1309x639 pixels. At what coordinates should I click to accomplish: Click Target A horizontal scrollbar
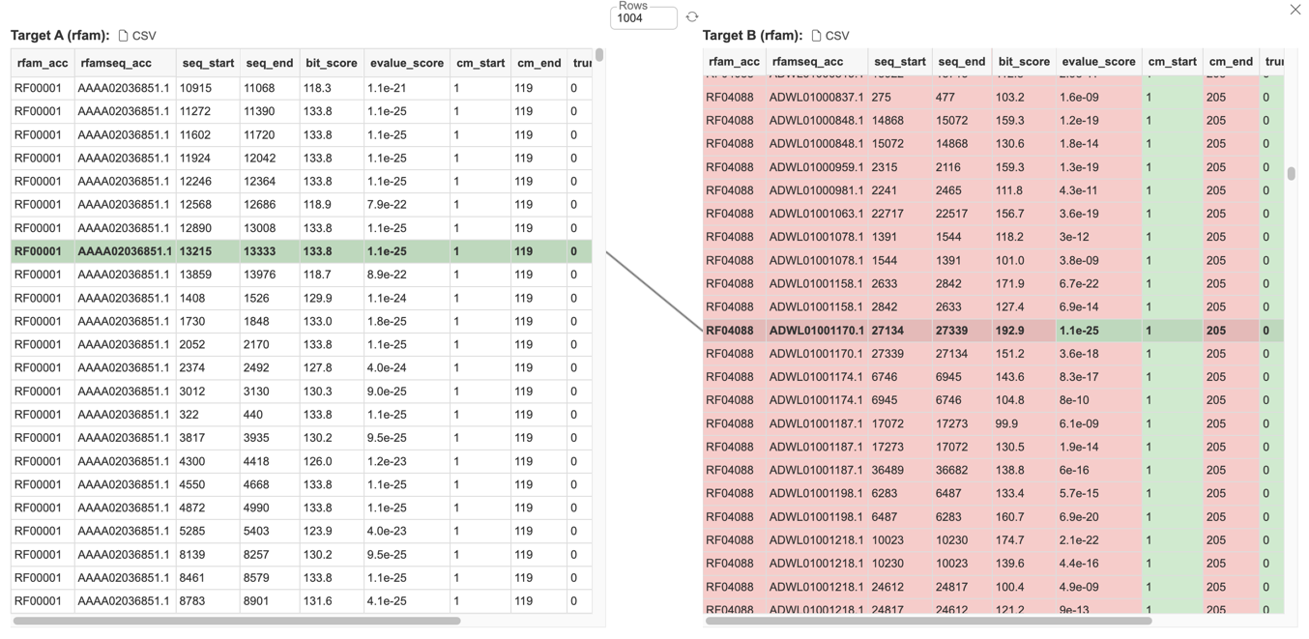[237, 621]
